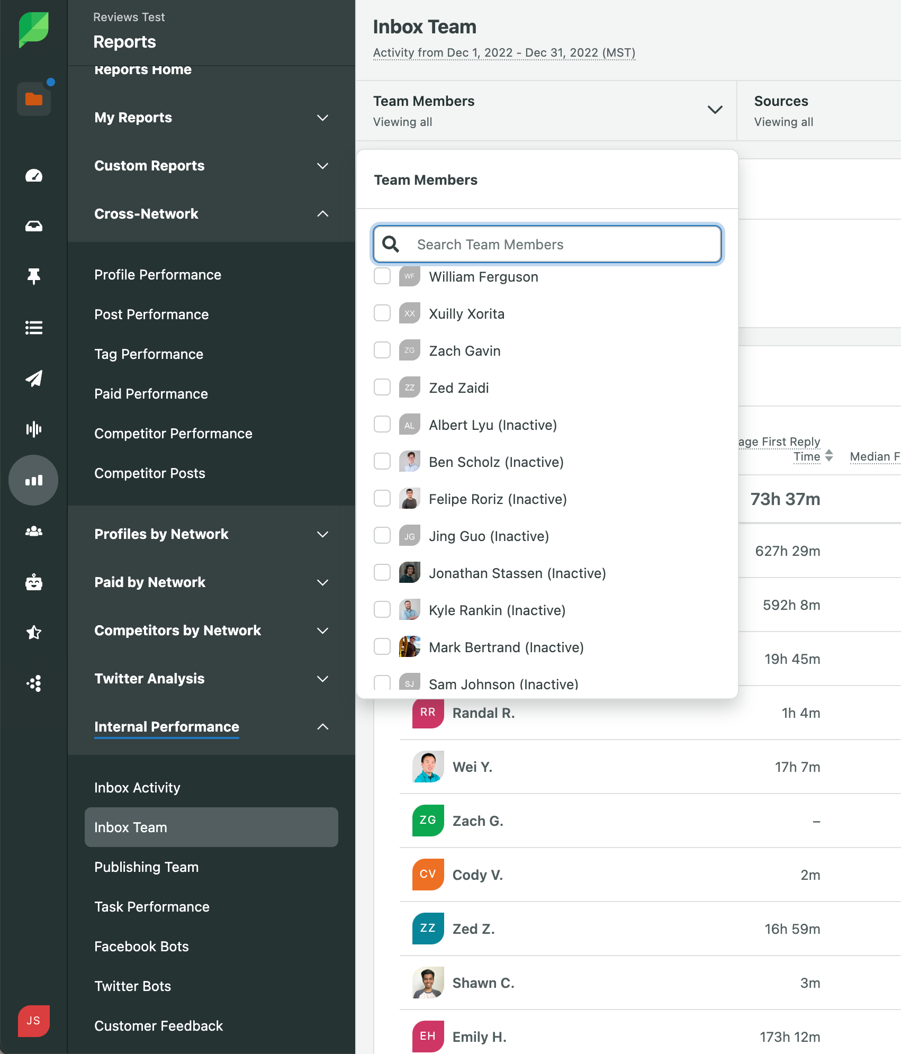Open the Inbox tray icon in sidebar
This screenshot has width=901, height=1054.
34,226
